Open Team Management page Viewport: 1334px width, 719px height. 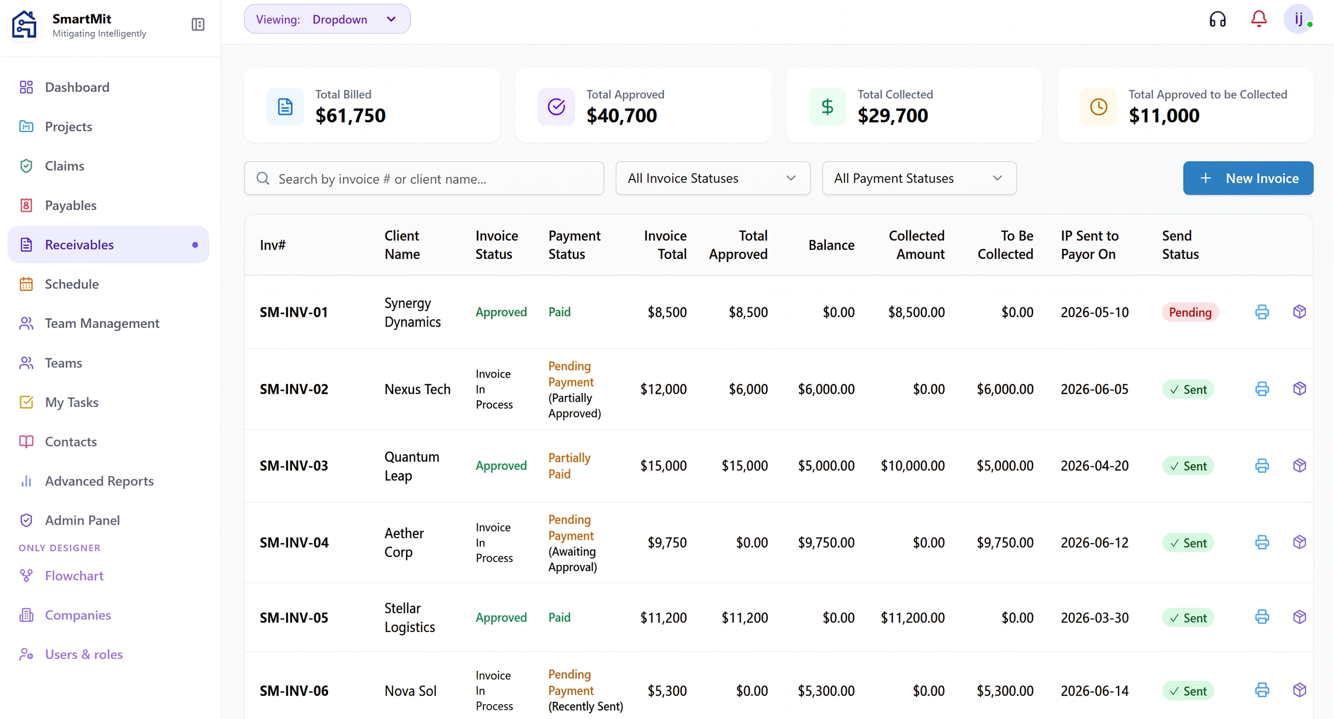click(108, 323)
